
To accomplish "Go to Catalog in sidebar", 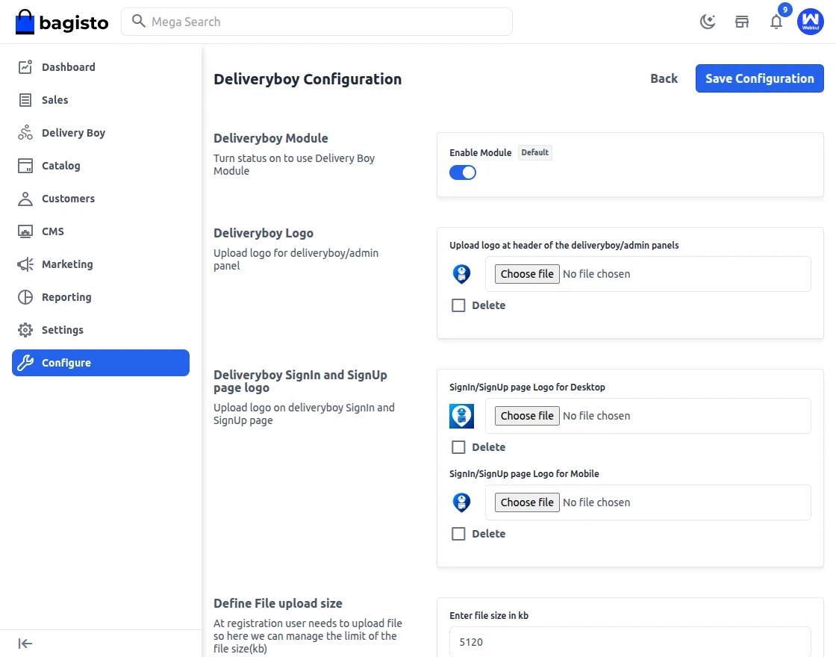I will coord(60,166).
